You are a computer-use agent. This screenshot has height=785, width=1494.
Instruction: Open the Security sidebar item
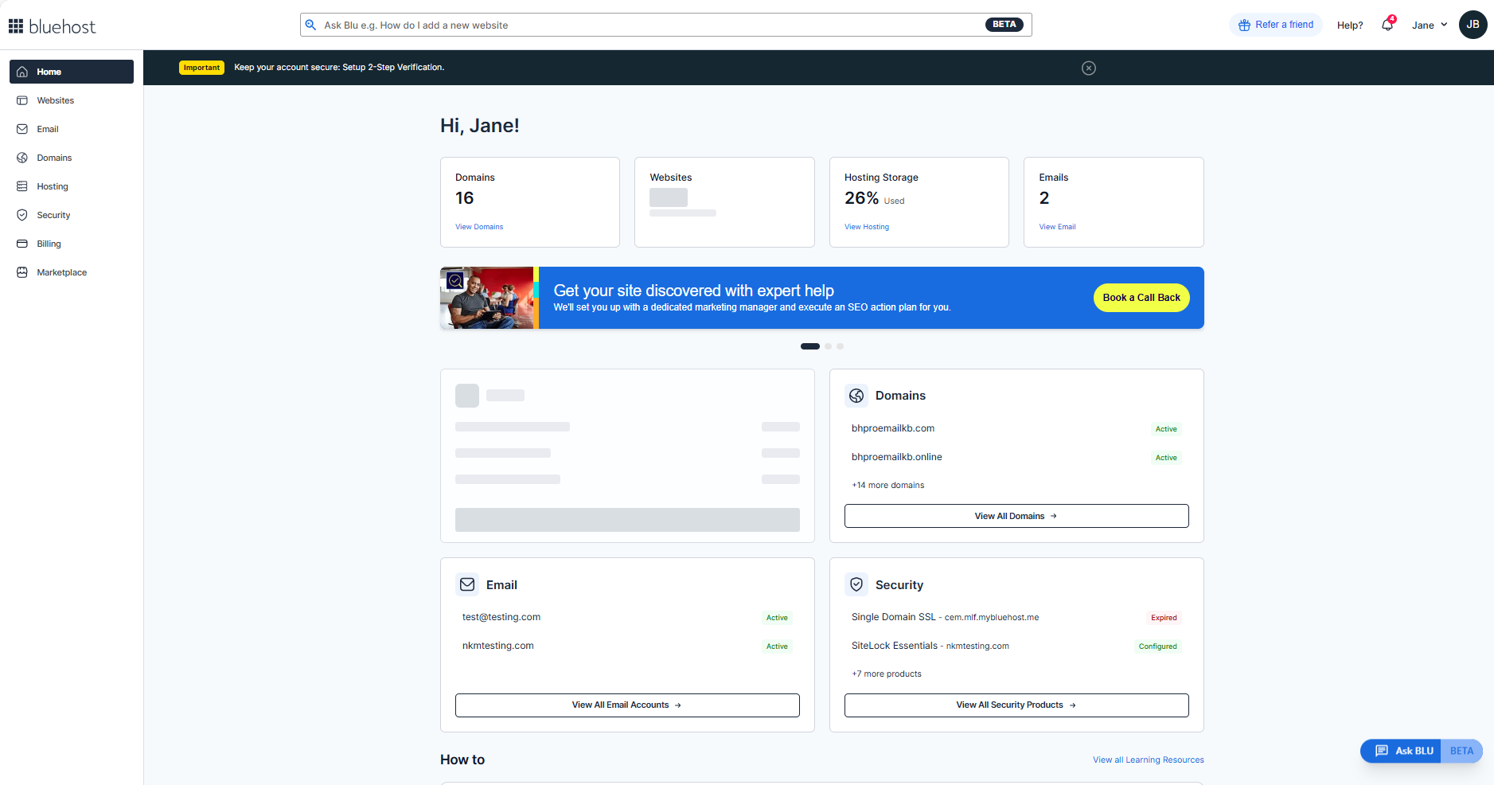point(53,215)
